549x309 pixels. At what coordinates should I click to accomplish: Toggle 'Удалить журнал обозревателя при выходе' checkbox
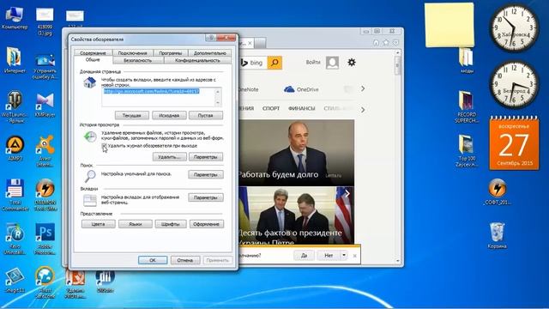105,145
